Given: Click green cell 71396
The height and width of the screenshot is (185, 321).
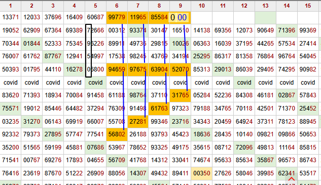Looking at the screenshot, I should click(287, 30).
